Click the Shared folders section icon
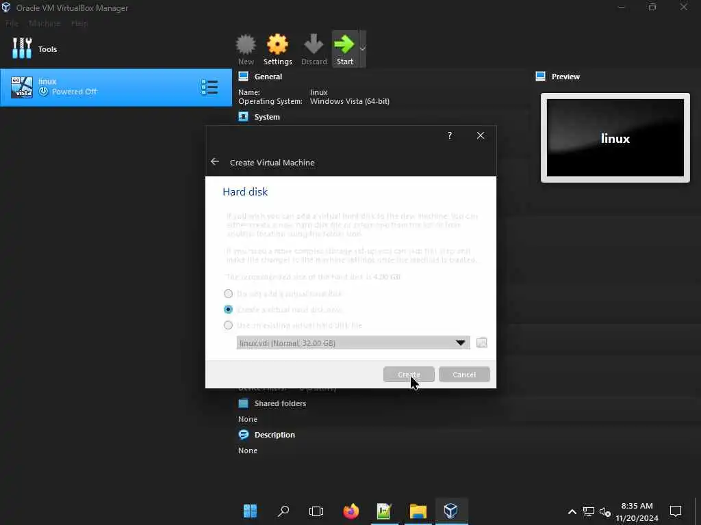Screen dimensions: 701x525 (243, 403)
